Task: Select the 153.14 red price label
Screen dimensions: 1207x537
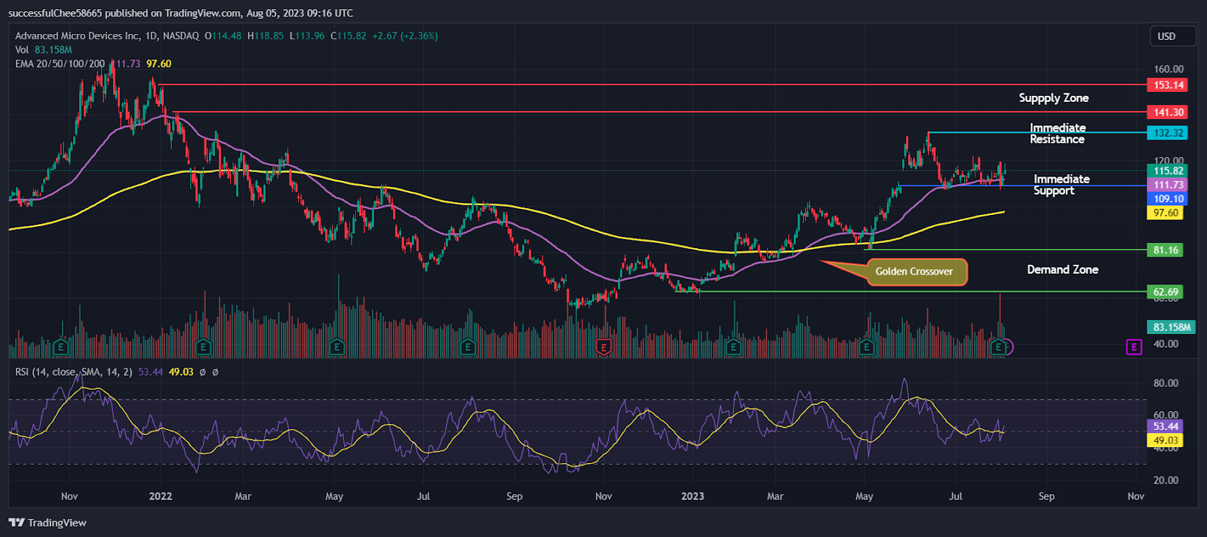Action: click(1168, 85)
